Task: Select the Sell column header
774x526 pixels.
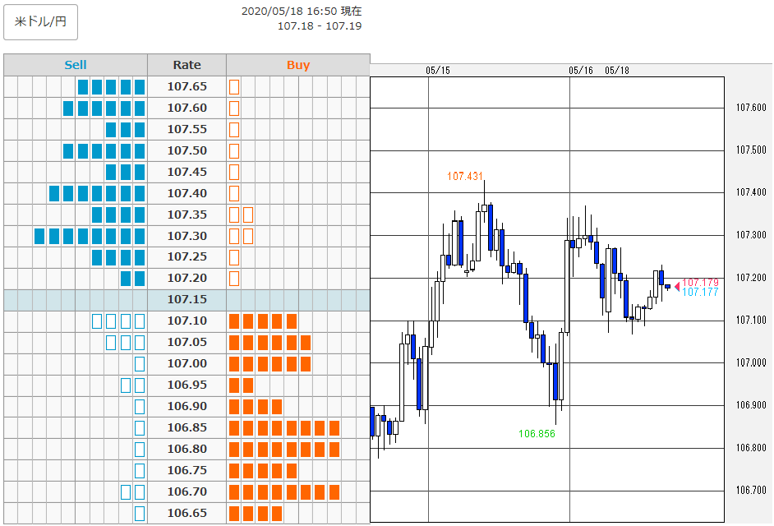Action: point(76,65)
